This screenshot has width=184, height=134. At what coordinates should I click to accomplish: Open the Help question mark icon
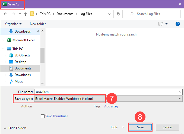[178, 24]
